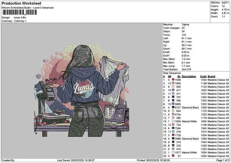Select stitch count 3685 in stop 8
Screen dimensions: 231x163
pos(178,104)
